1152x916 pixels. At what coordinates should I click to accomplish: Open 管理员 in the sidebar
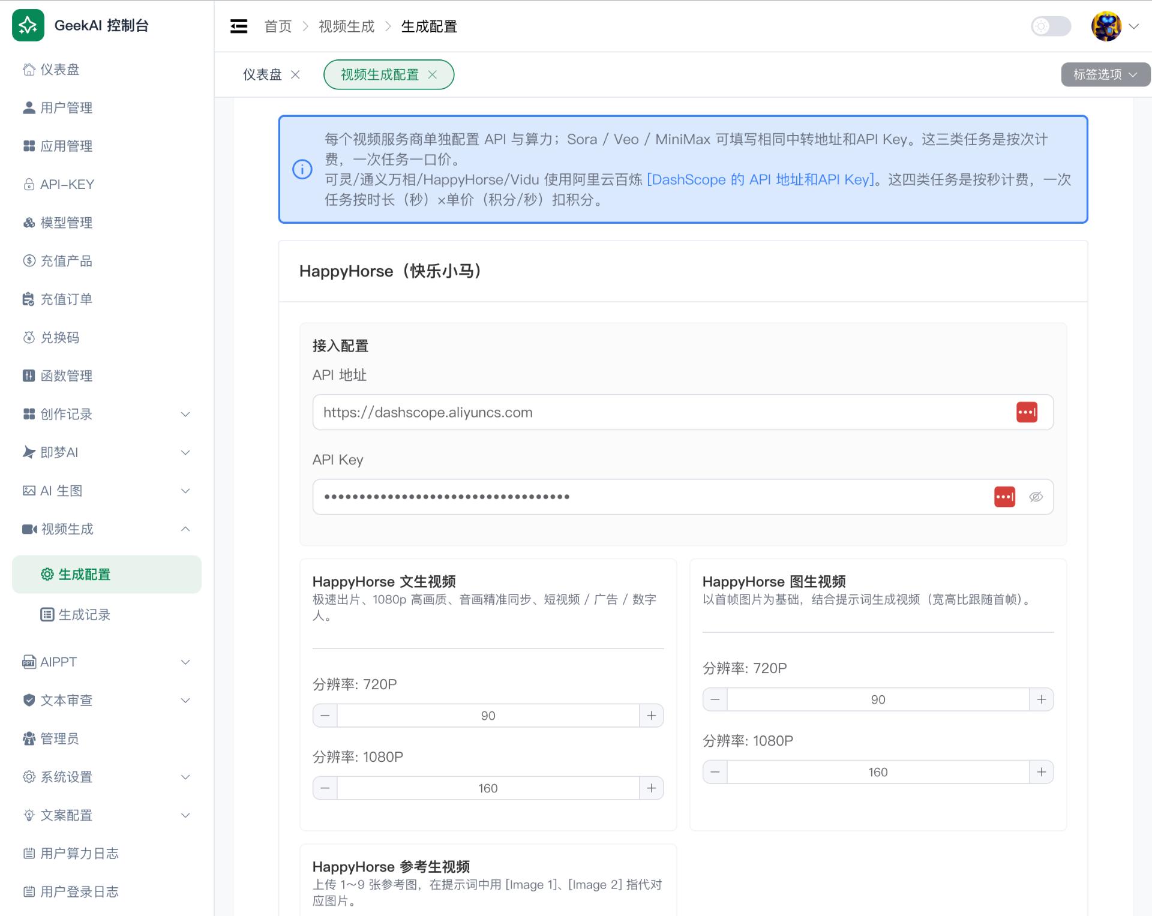click(x=107, y=738)
